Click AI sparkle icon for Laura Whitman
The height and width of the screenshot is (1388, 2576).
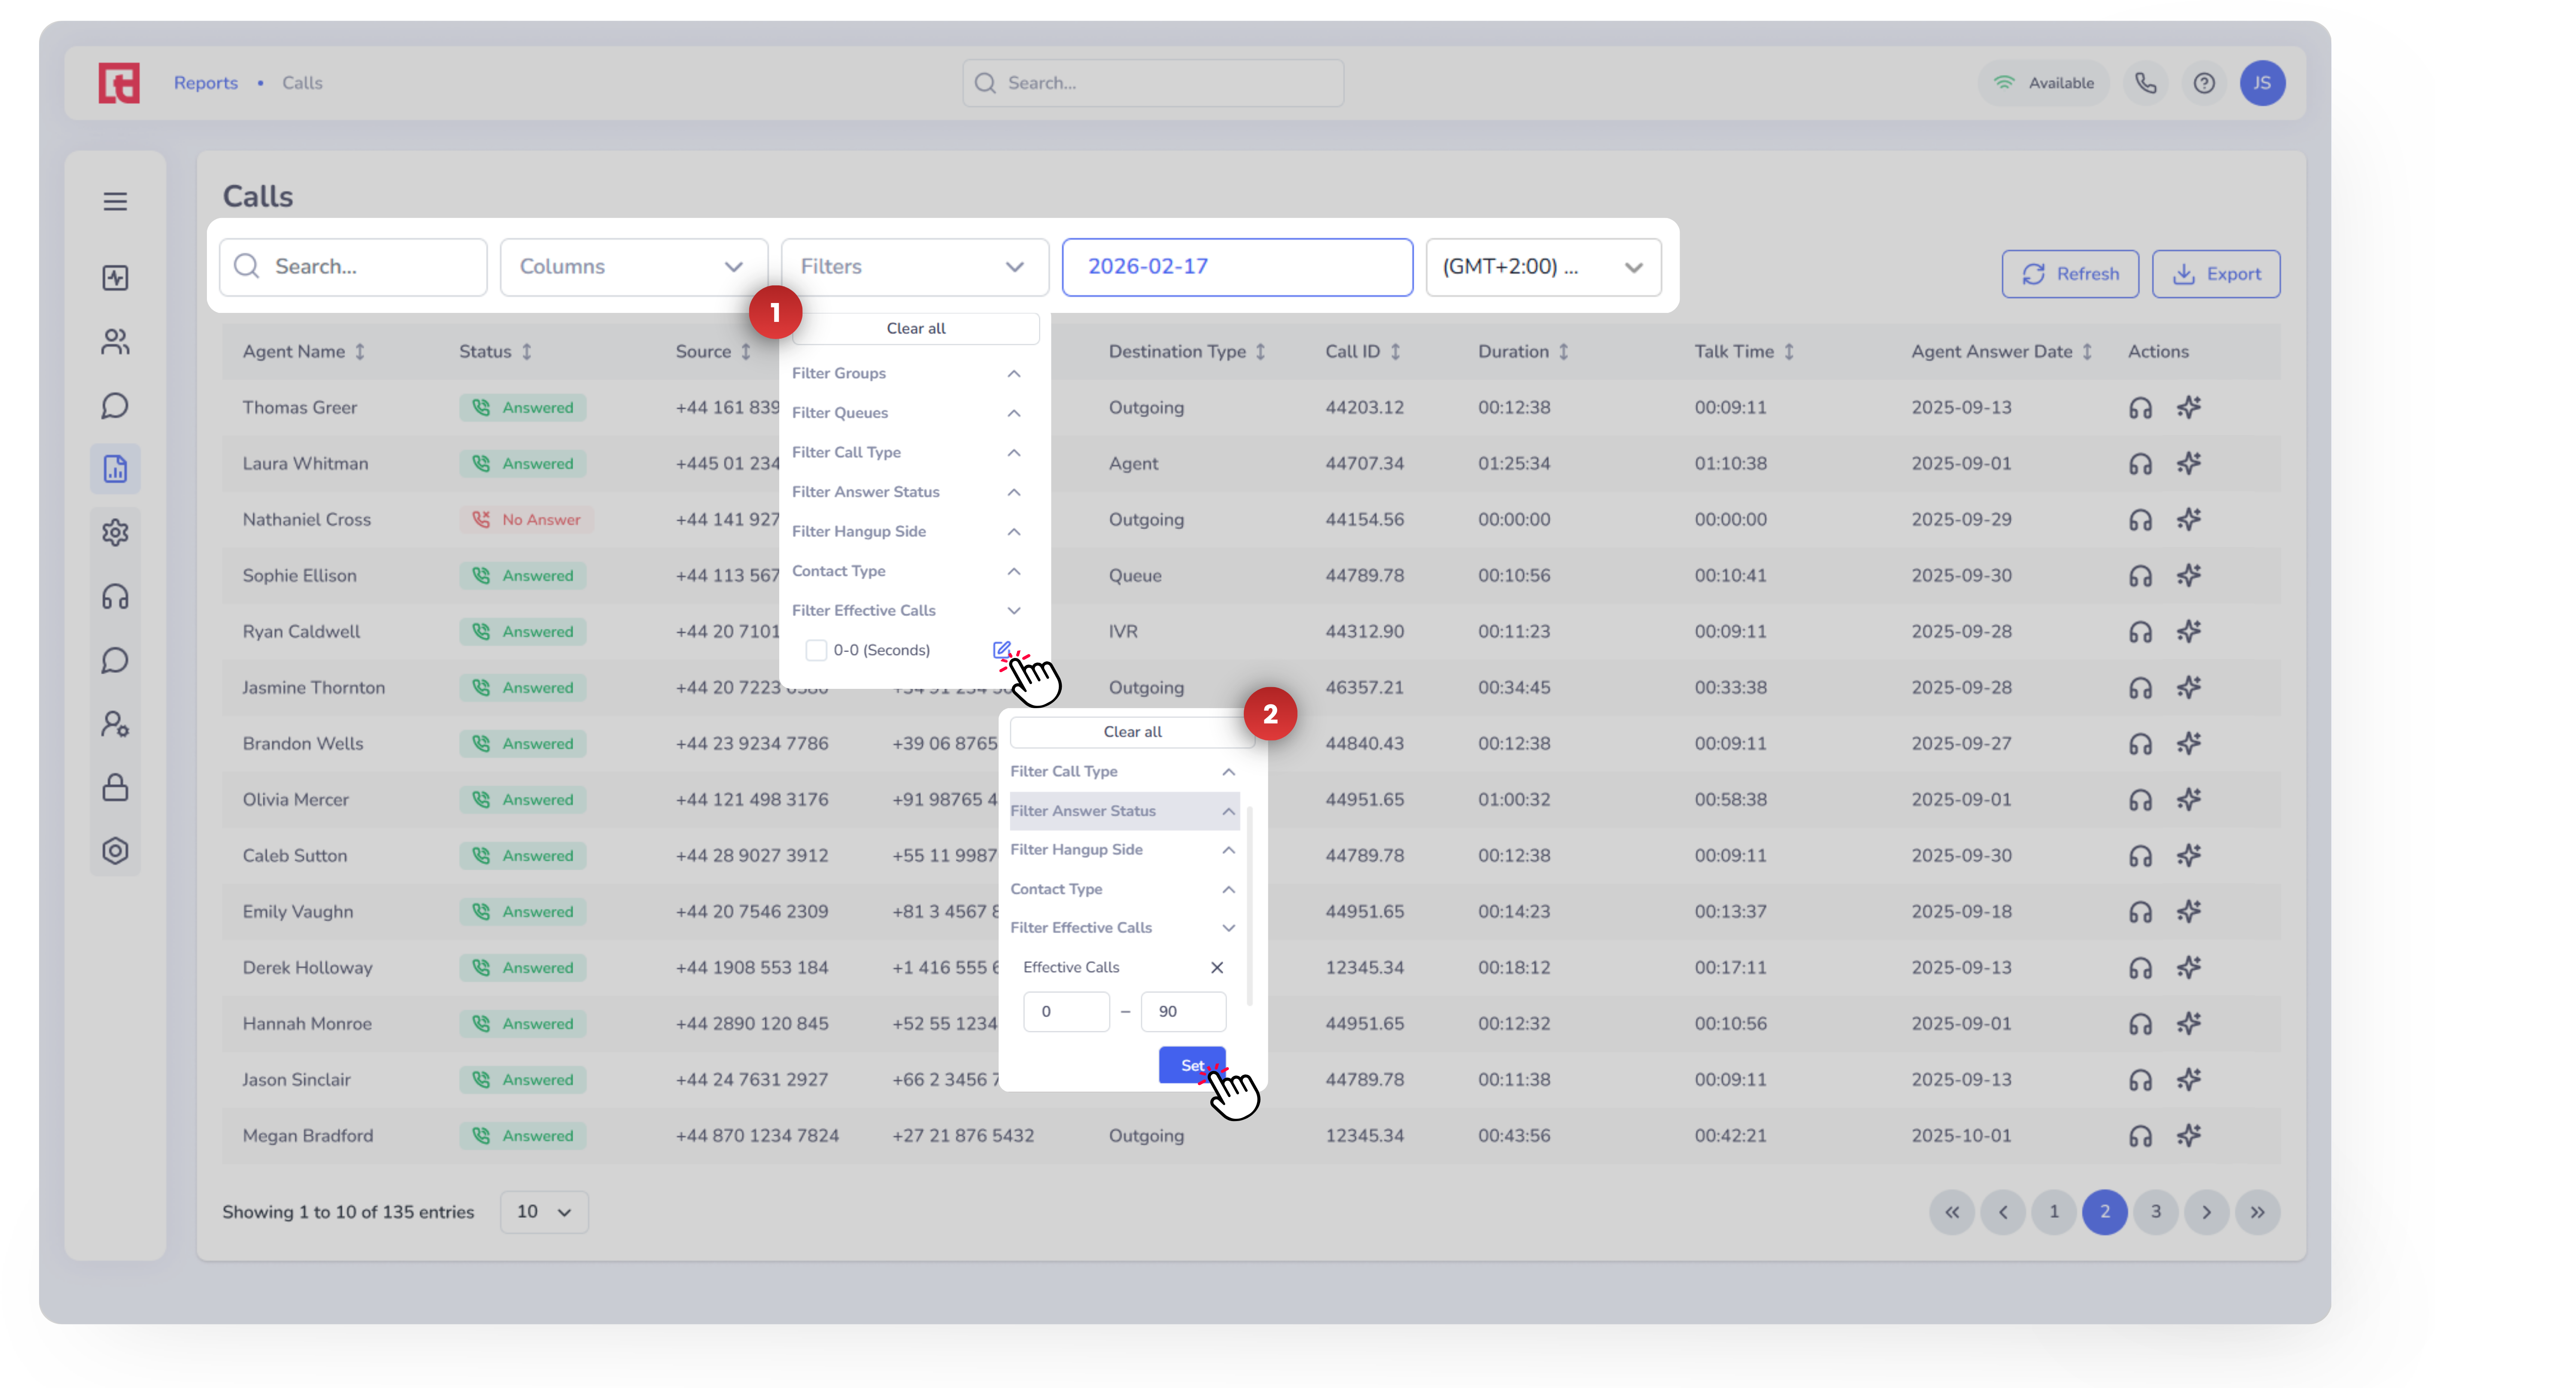pyautogui.click(x=2189, y=464)
